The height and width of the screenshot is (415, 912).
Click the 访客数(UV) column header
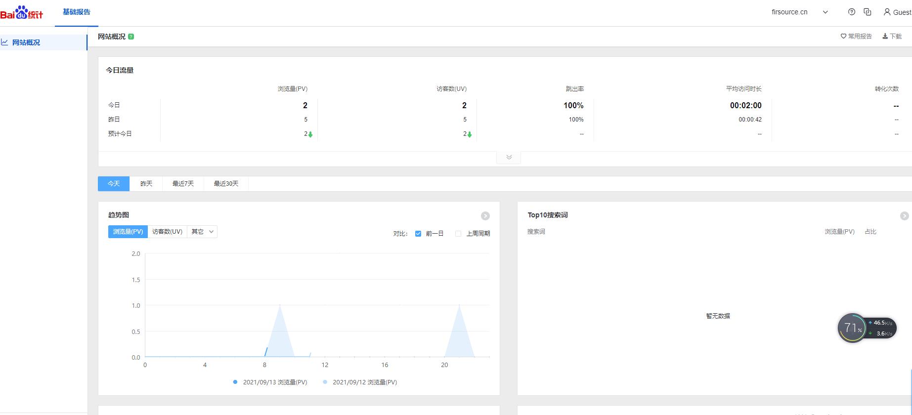coord(451,89)
